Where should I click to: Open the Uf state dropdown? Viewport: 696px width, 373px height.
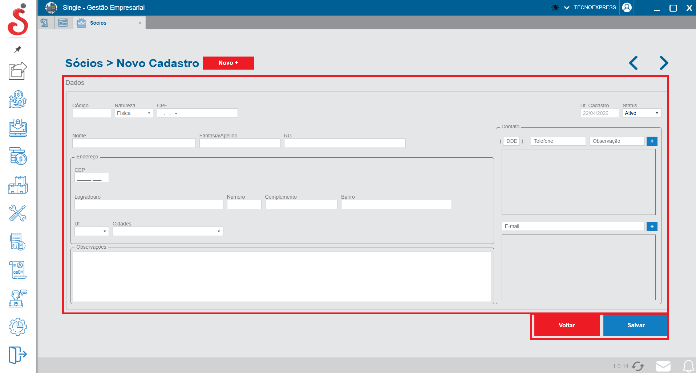(105, 231)
